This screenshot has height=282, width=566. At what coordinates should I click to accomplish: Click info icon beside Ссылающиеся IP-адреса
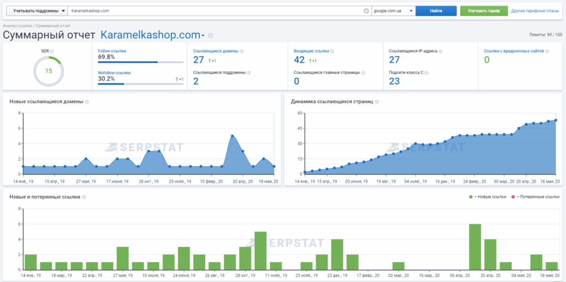441,51
